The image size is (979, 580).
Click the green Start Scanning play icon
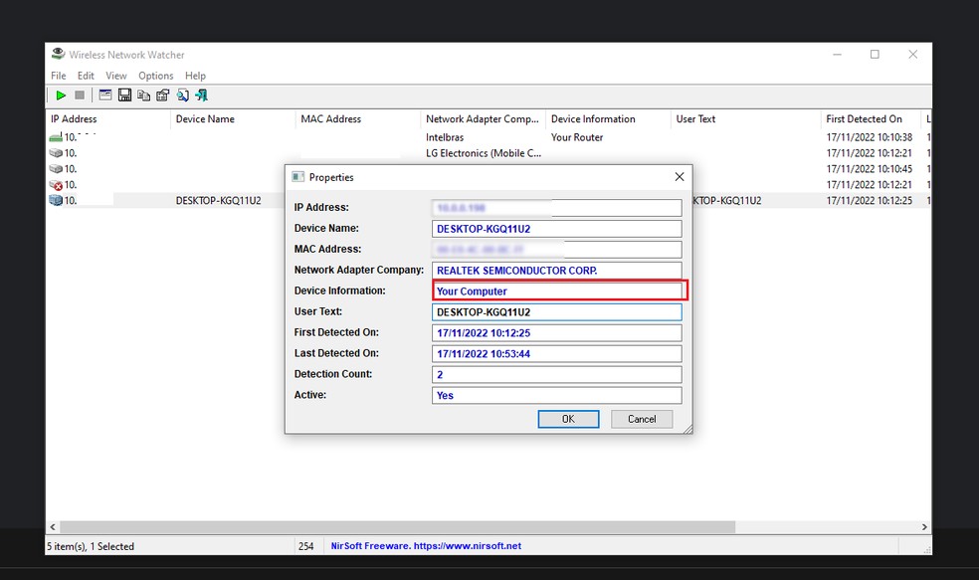click(61, 96)
